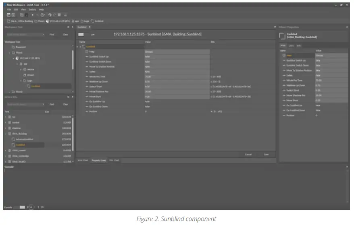Close the Object Properties panel

coord(347,27)
